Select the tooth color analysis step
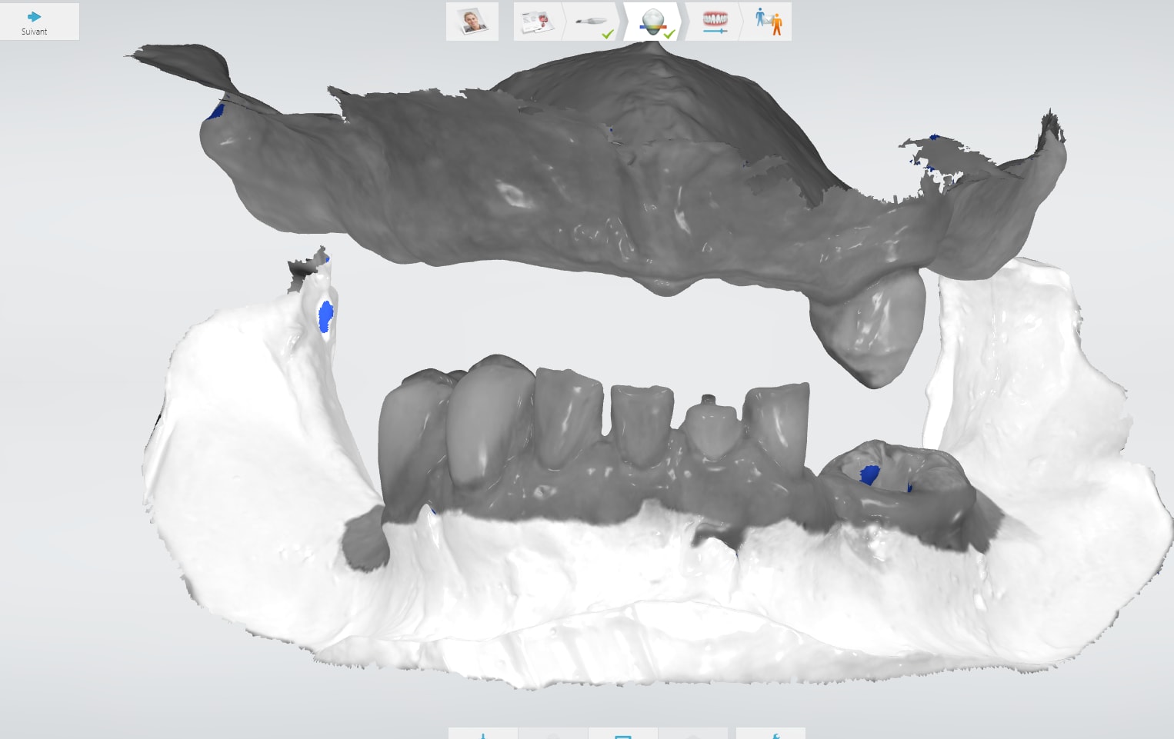 coord(652,22)
